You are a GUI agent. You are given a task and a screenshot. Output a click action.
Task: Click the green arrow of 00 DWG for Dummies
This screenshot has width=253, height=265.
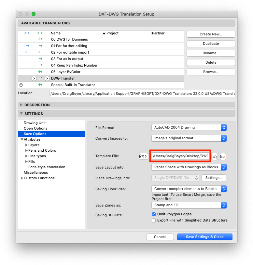coord(40,39)
